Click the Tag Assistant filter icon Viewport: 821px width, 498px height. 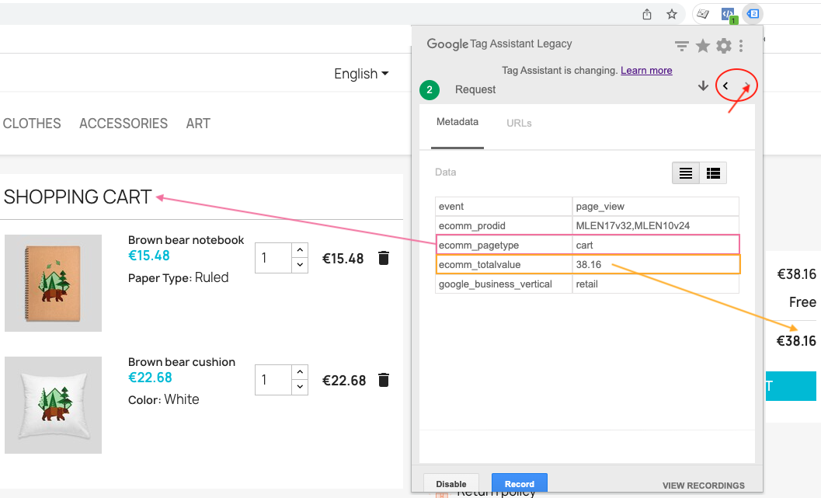(x=682, y=46)
